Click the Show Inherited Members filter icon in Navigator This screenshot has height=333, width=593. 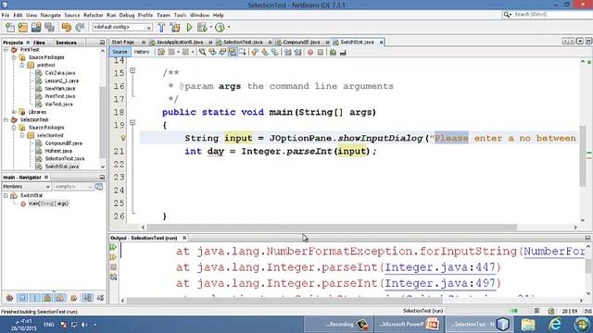point(9,298)
